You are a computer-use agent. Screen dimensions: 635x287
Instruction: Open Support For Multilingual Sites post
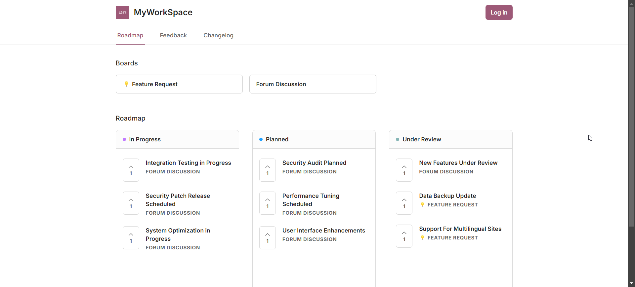[460, 229]
